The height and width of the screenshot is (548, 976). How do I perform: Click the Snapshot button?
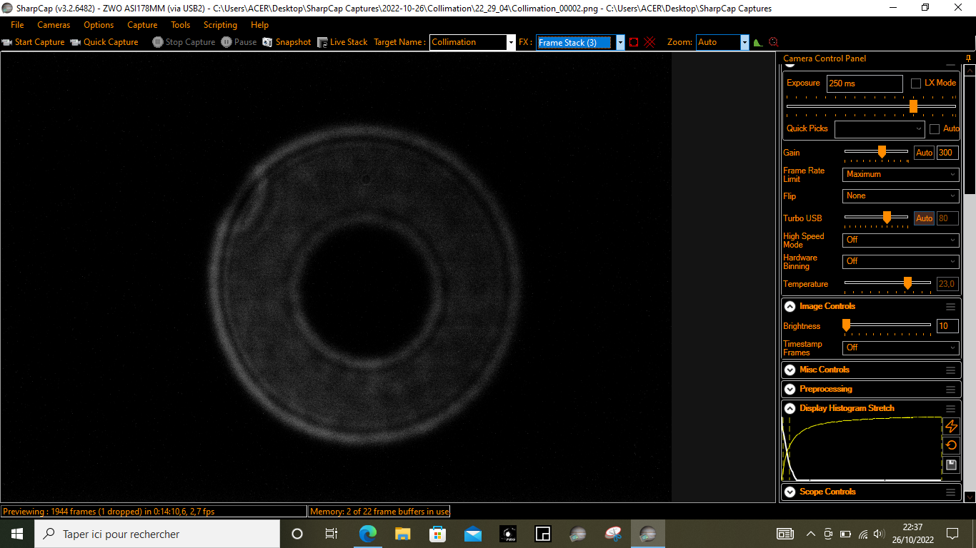click(287, 42)
